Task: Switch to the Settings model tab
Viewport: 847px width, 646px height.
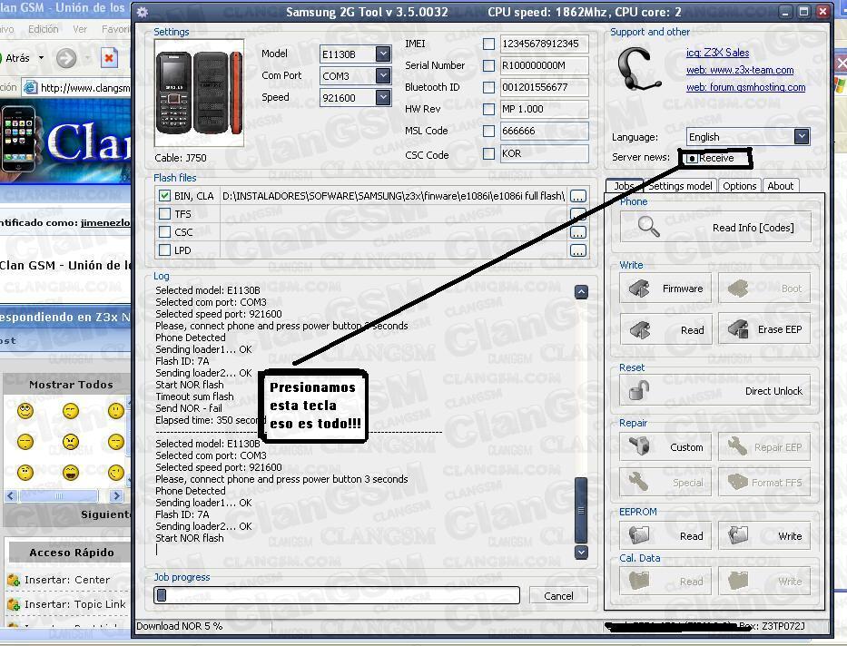Action: (680, 186)
